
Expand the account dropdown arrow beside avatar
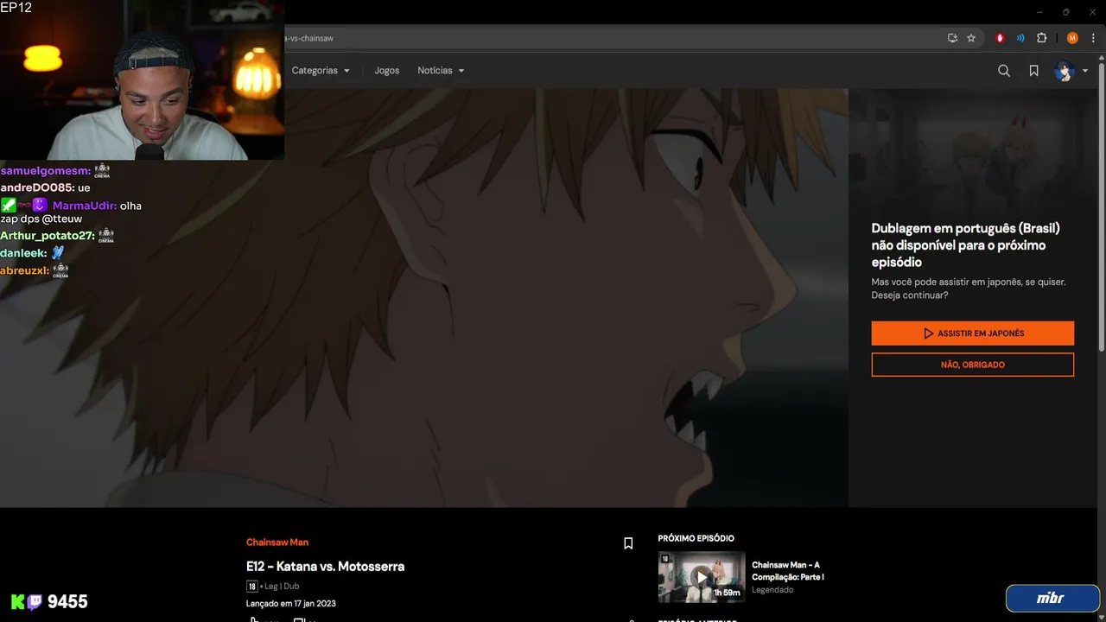coord(1085,71)
